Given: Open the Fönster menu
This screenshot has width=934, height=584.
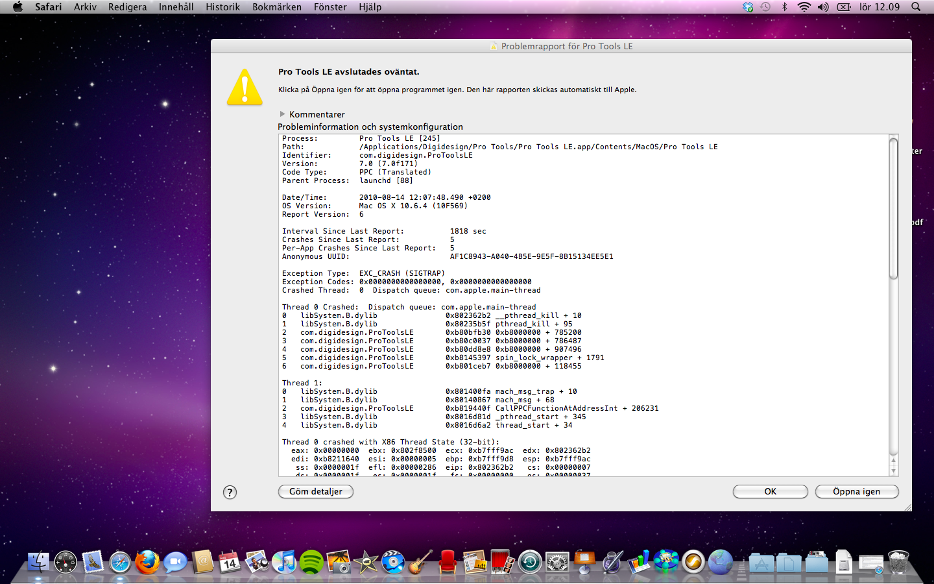Looking at the screenshot, I should click(x=330, y=6).
